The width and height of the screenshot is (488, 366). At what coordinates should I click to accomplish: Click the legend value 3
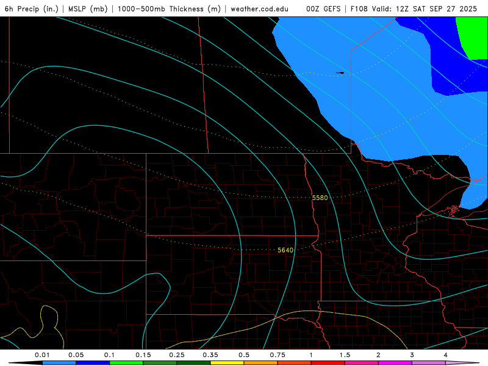click(x=412, y=355)
